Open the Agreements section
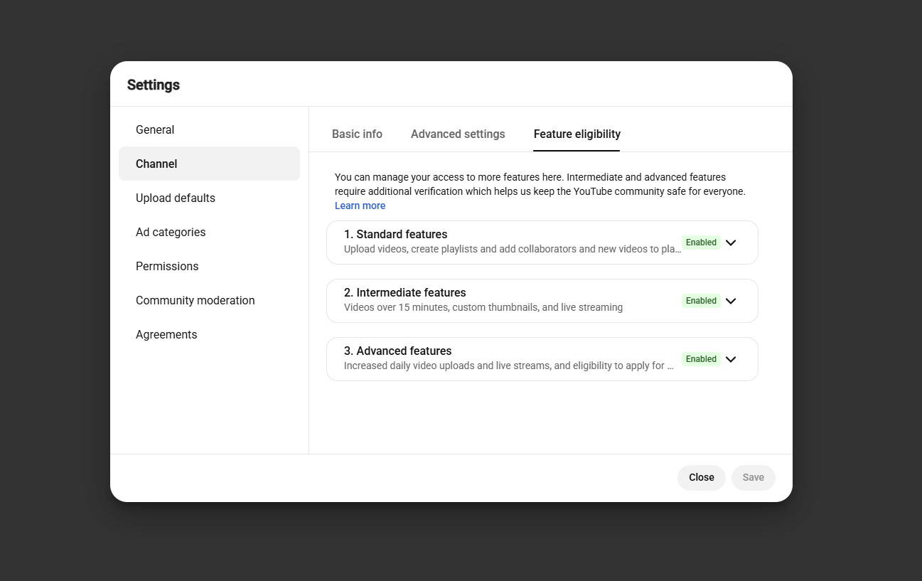The width and height of the screenshot is (922, 581). (209, 334)
